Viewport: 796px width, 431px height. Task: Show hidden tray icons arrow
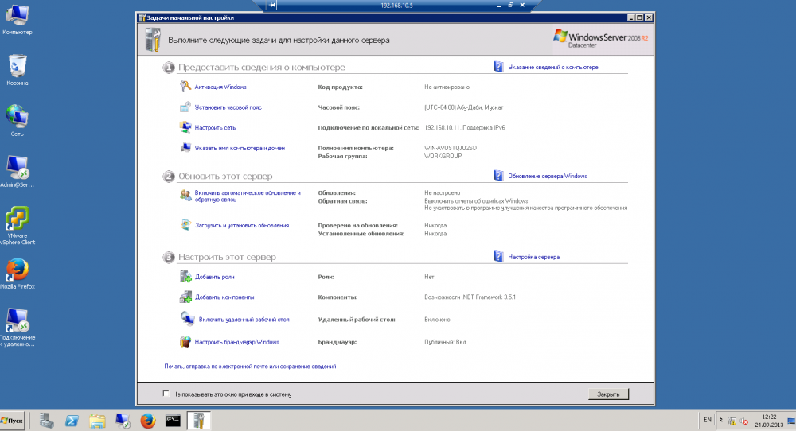click(x=720, y=420)
